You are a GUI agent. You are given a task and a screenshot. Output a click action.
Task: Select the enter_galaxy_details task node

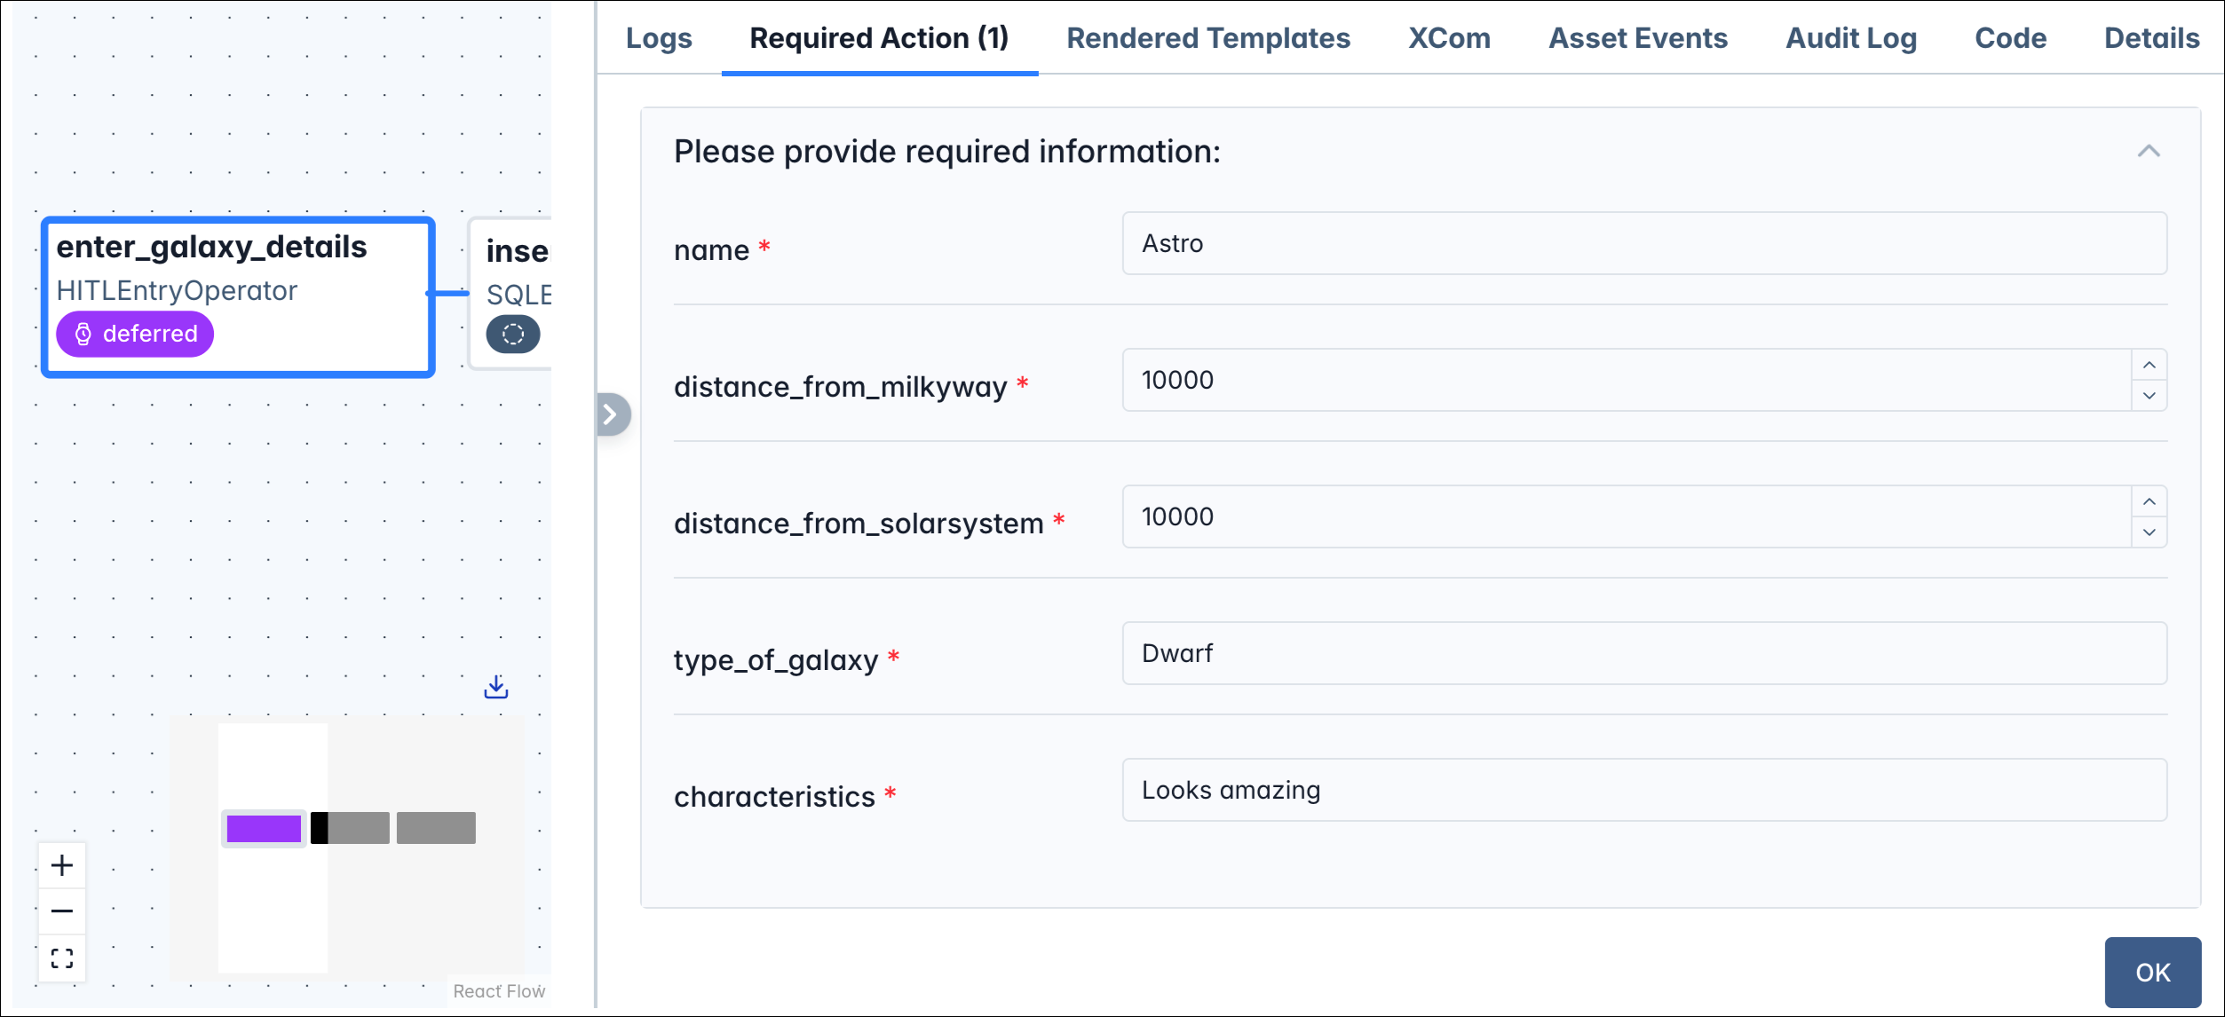238,266
